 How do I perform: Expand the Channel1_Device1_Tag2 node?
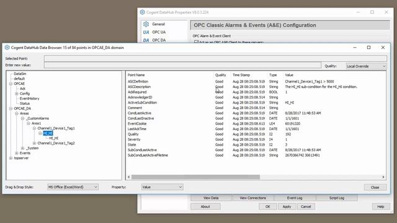[x=35, y=143]
